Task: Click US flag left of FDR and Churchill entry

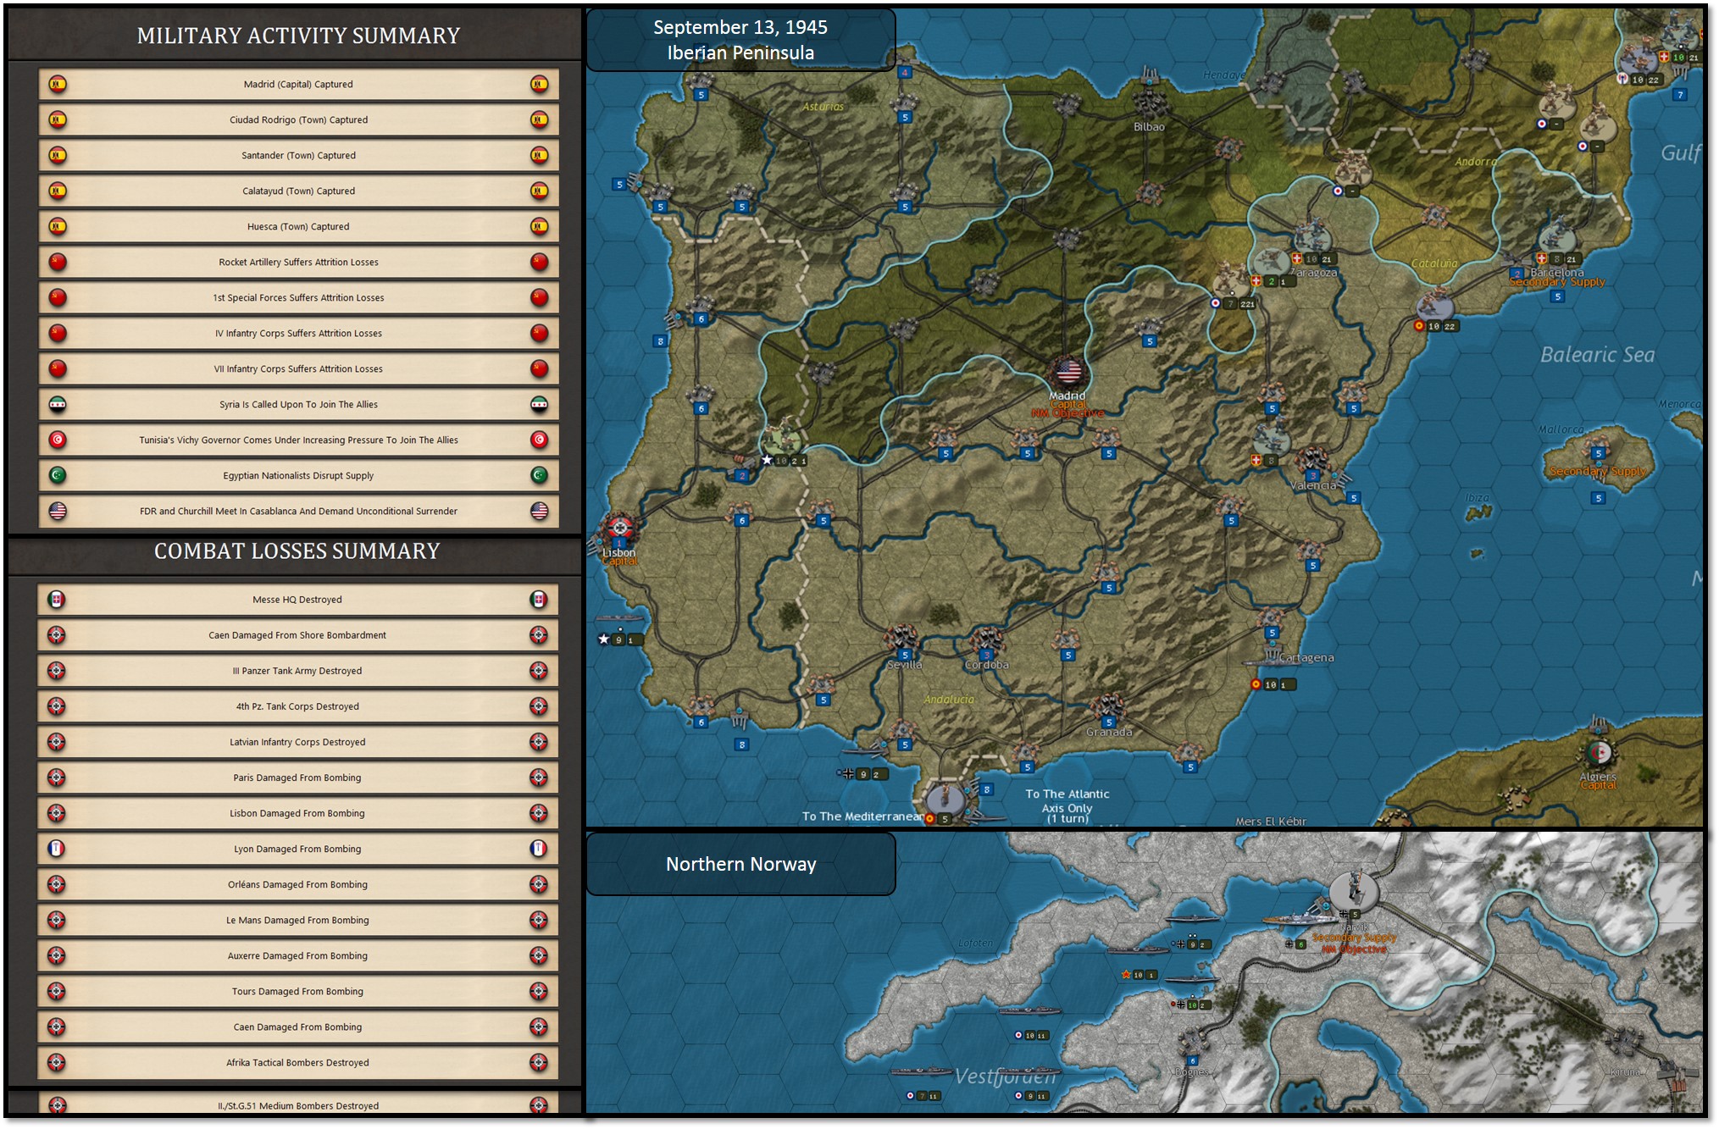Action: (x=58, y=511)
